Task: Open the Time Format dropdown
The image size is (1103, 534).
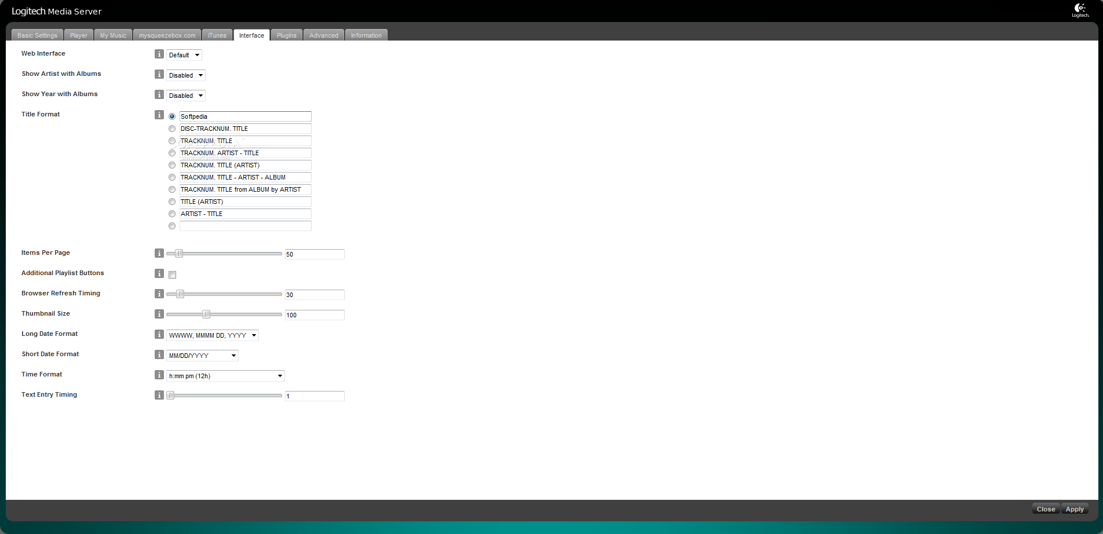Action: point(225,376)
